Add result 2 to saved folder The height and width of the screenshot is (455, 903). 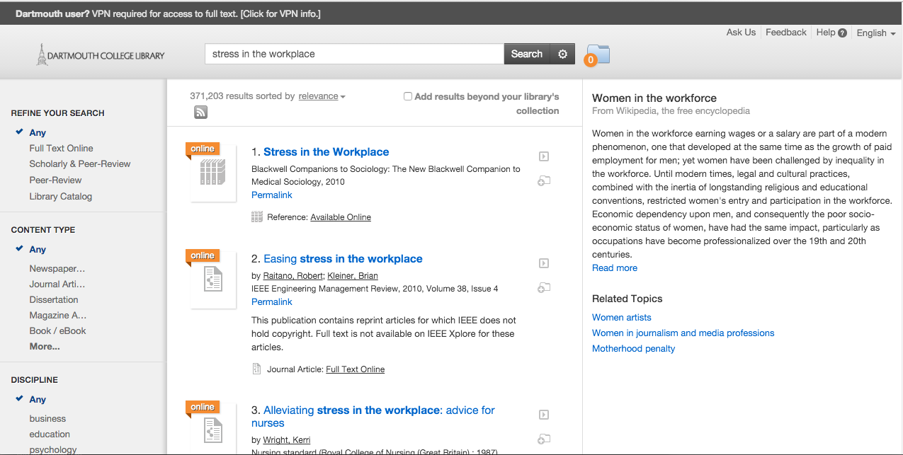point(544,288)
